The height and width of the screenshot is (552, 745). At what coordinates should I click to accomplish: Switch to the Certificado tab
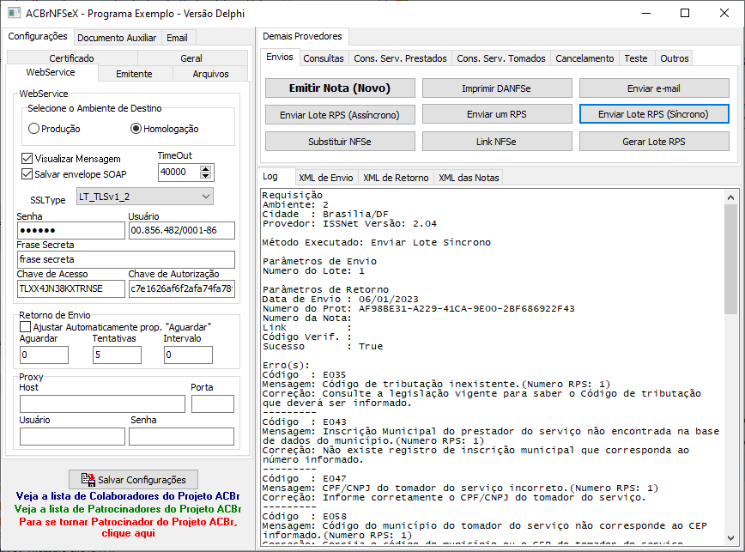tap(72, 58)
